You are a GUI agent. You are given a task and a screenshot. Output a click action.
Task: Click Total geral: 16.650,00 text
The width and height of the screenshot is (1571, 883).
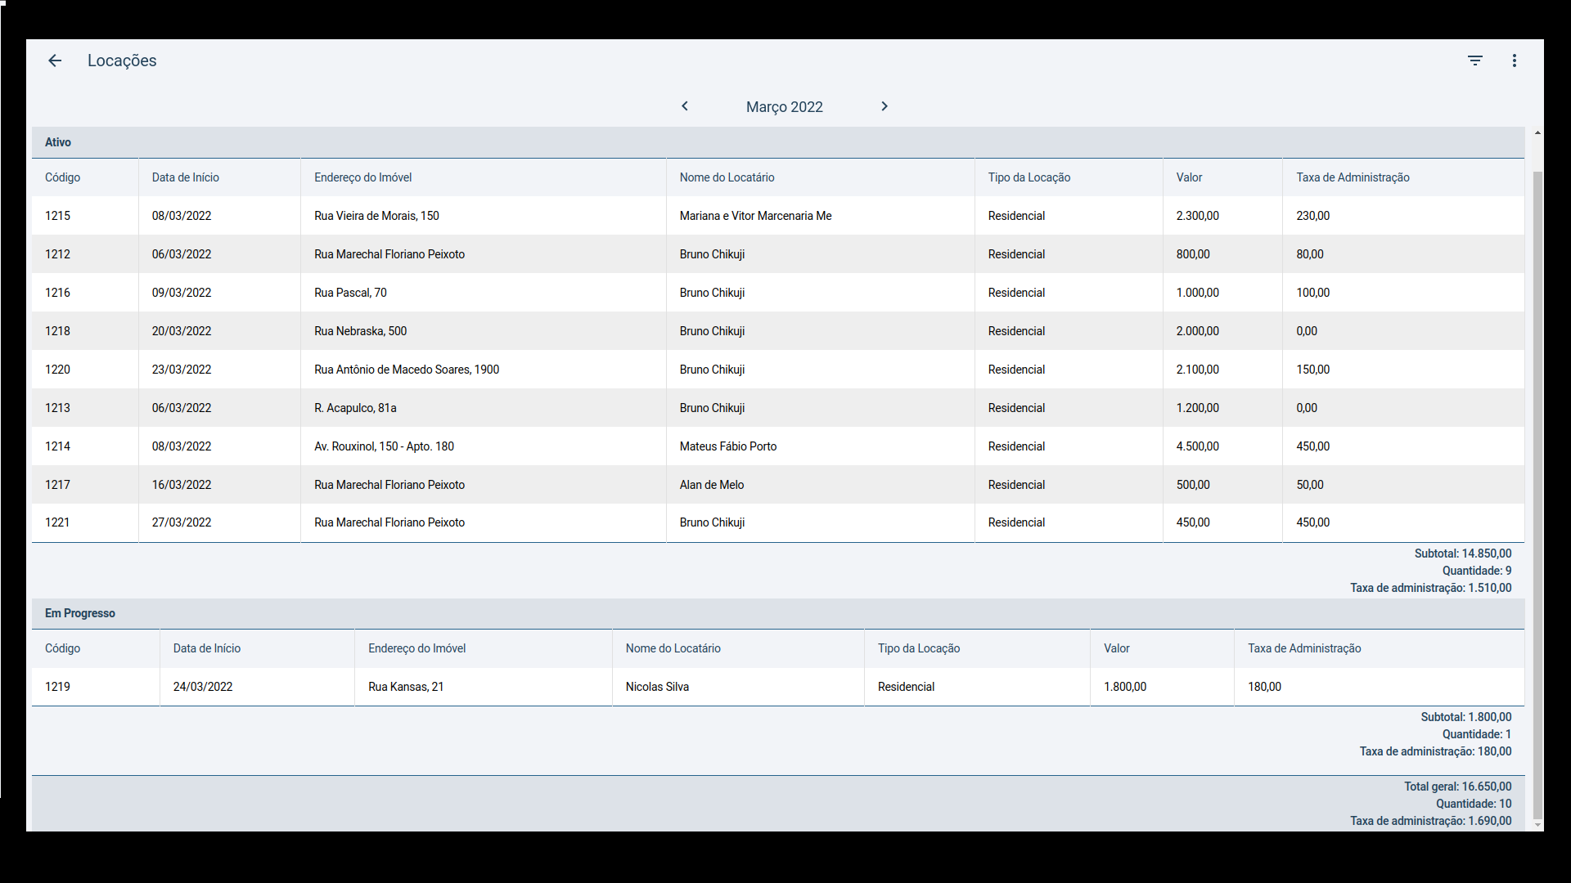click(x=1458, y=787)
